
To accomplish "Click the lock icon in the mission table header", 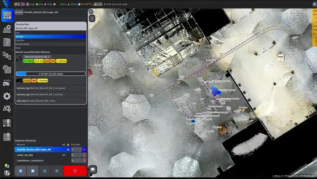I will point(68,145).
